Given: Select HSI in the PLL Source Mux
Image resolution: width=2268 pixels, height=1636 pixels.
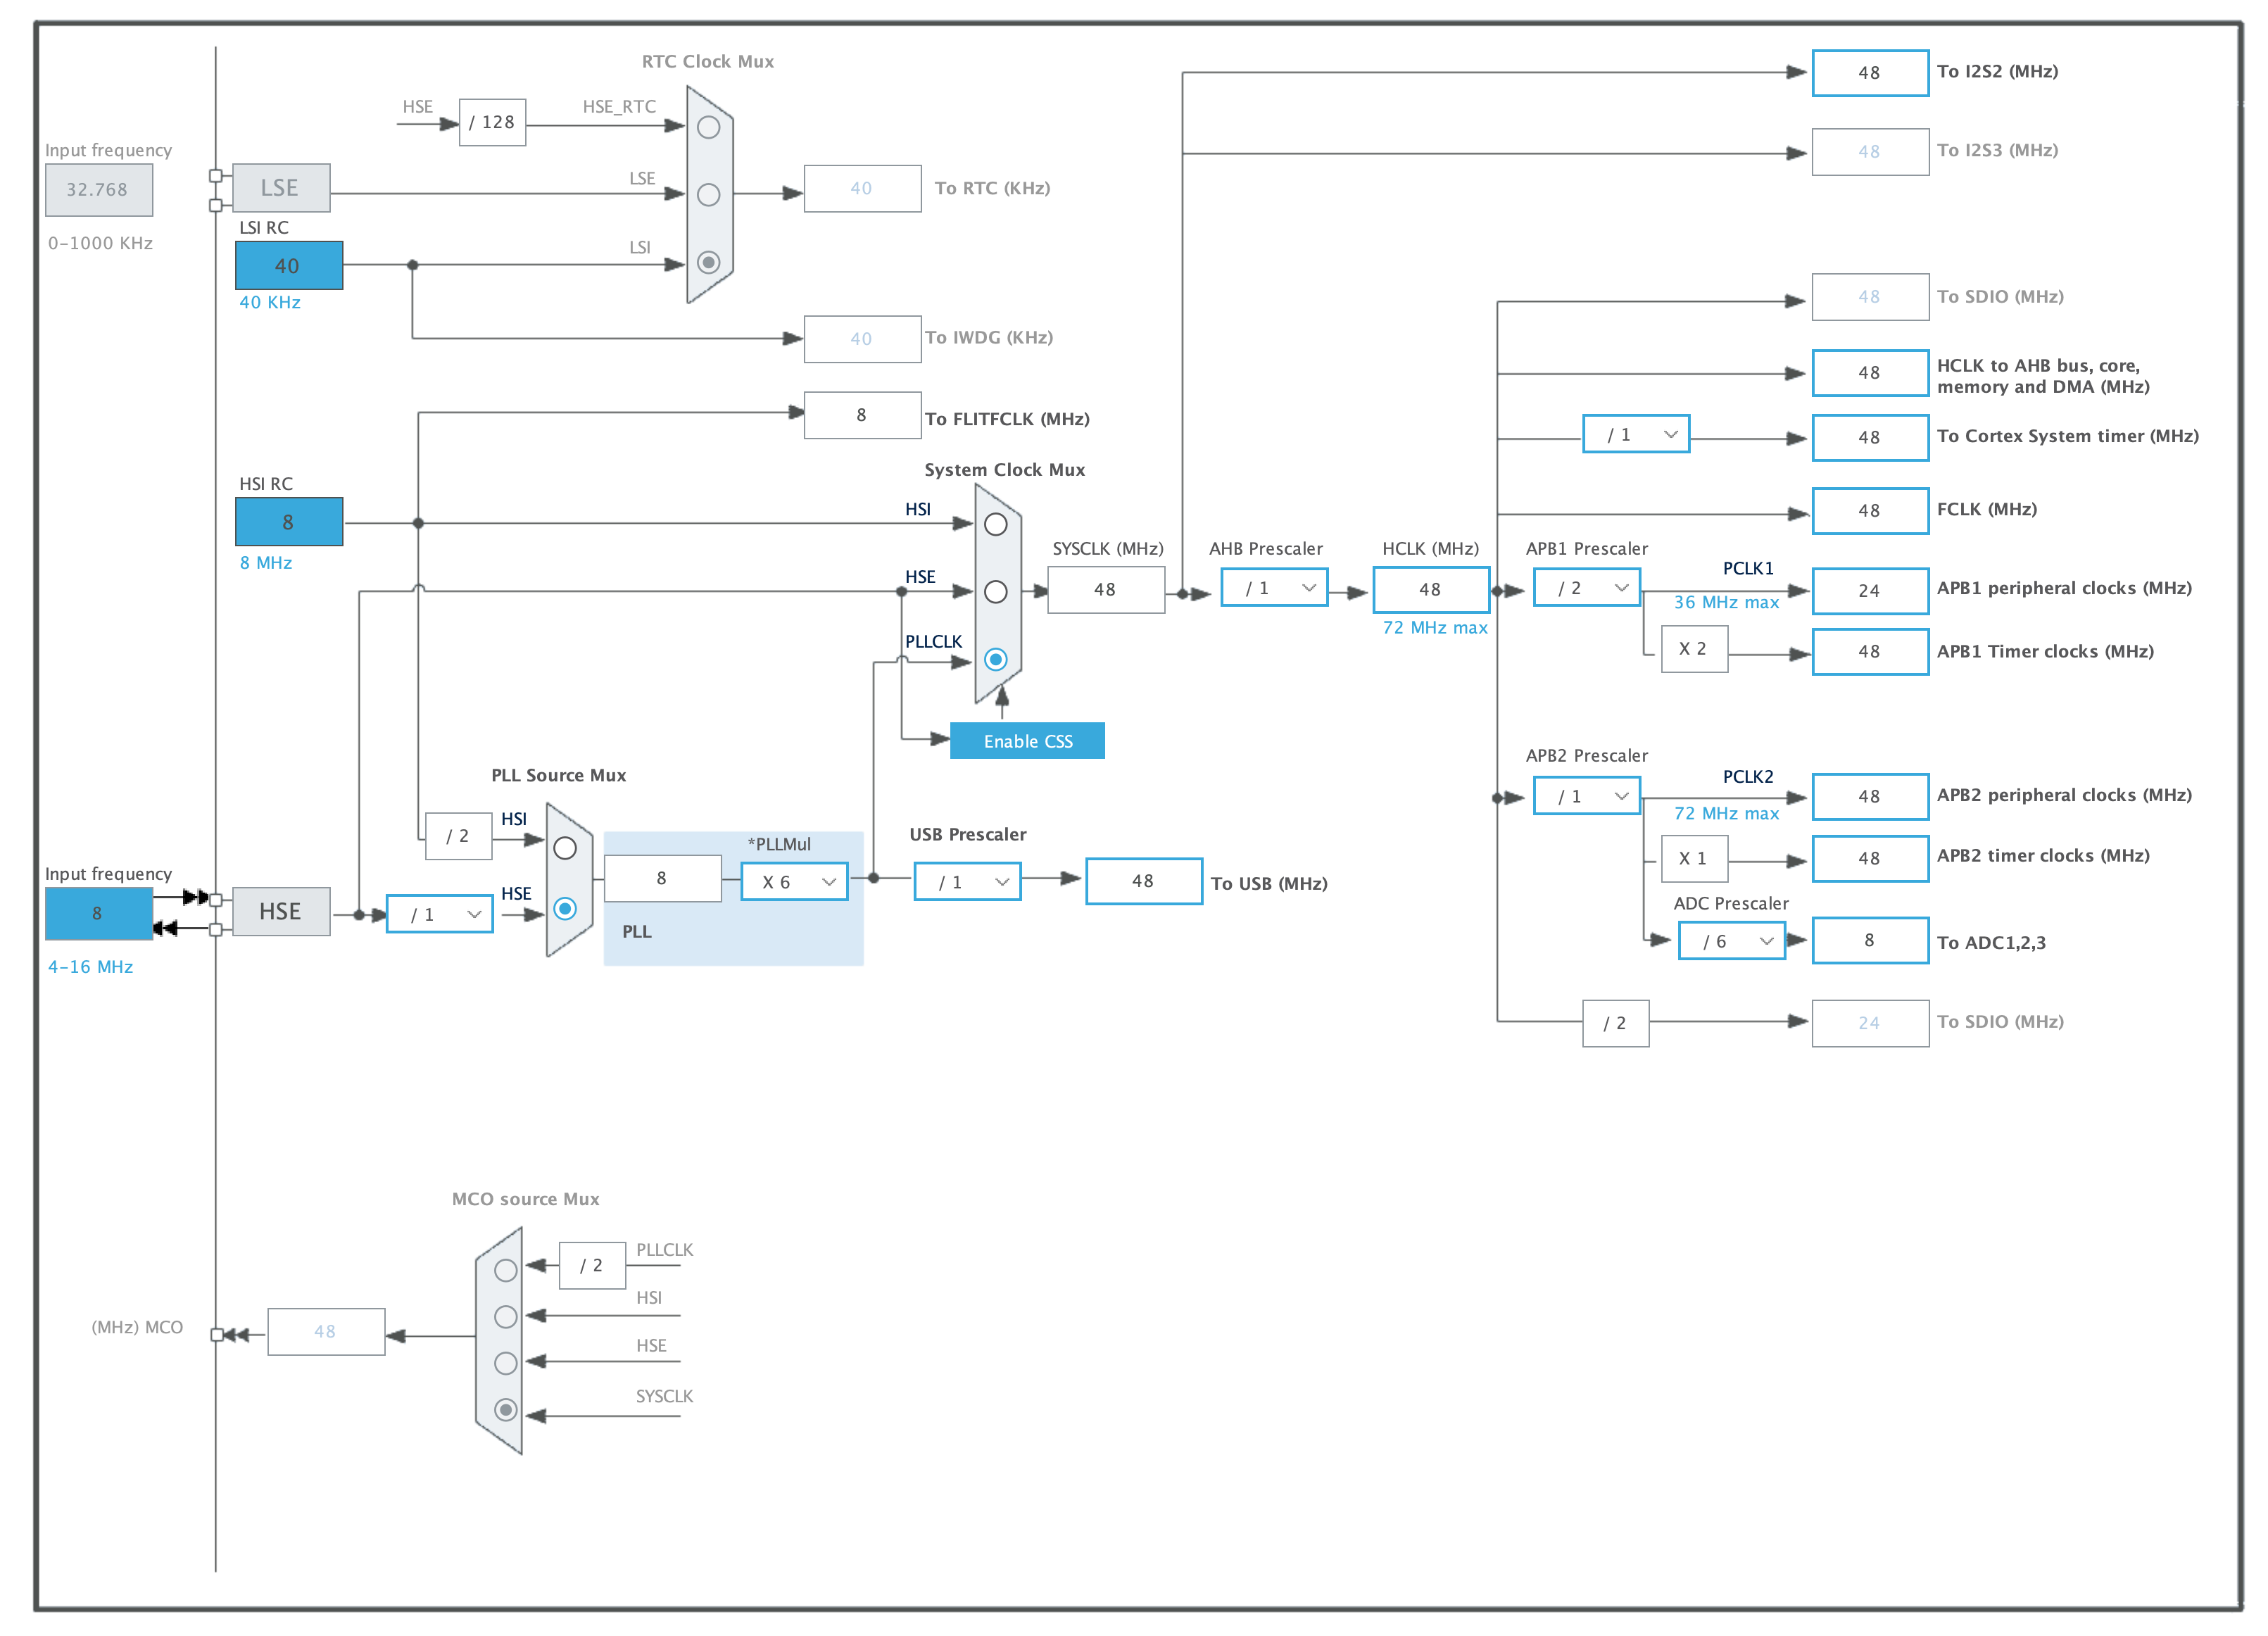Looking at the screenshot, I should click(x=566, y=848).
